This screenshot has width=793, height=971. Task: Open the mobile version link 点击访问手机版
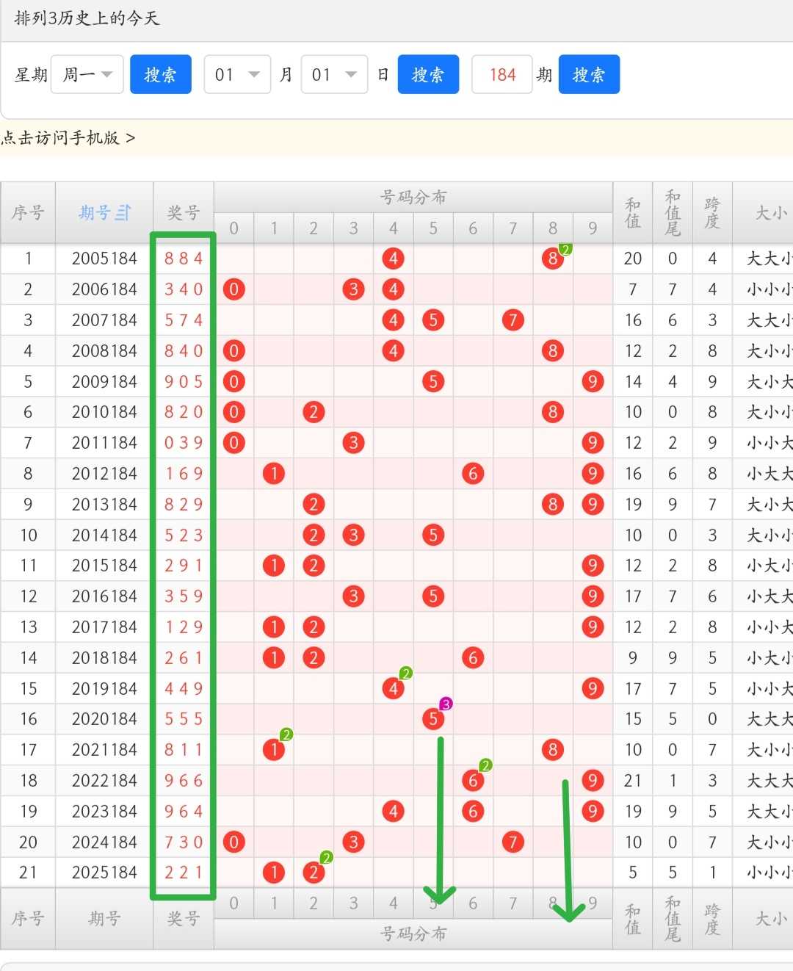point(68,138)
